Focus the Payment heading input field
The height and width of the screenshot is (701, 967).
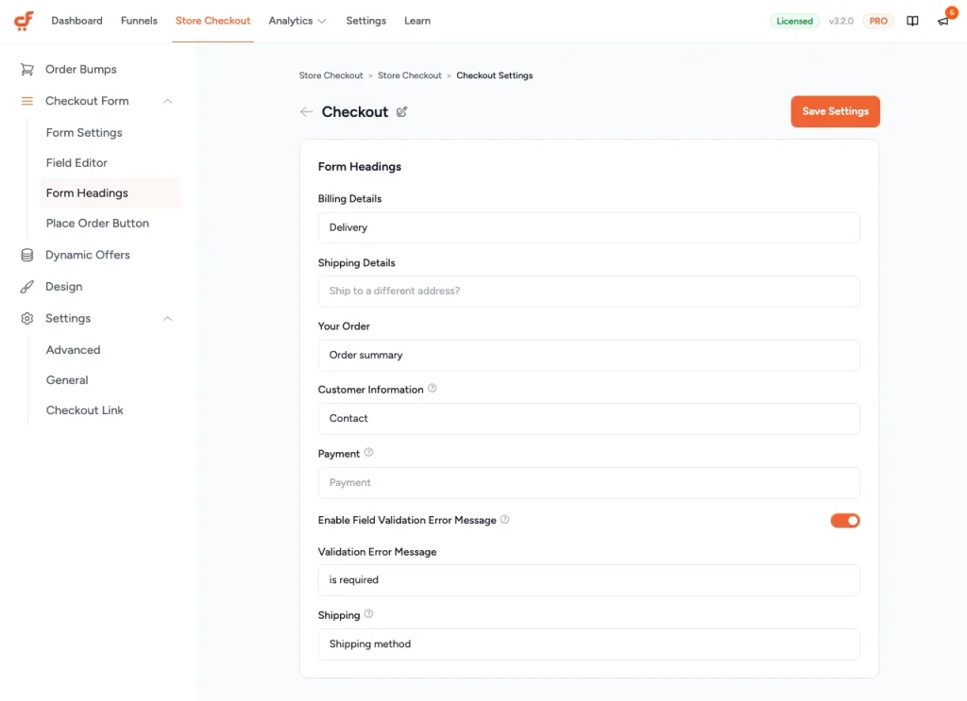(x=589, y=483)
